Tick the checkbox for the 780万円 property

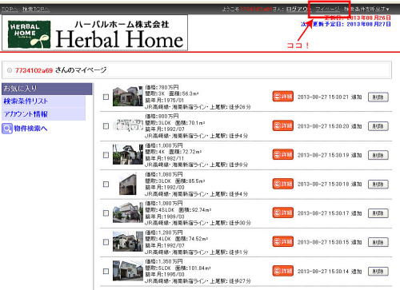point(106,97)
